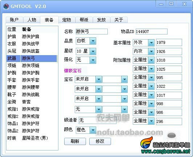
Task: Click the 刷新 refresh button
Action: point(75,141)
